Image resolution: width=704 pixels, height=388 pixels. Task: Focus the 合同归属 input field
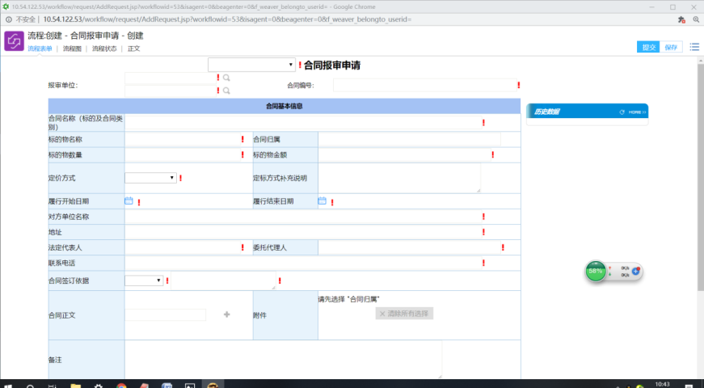click(409, 139)
